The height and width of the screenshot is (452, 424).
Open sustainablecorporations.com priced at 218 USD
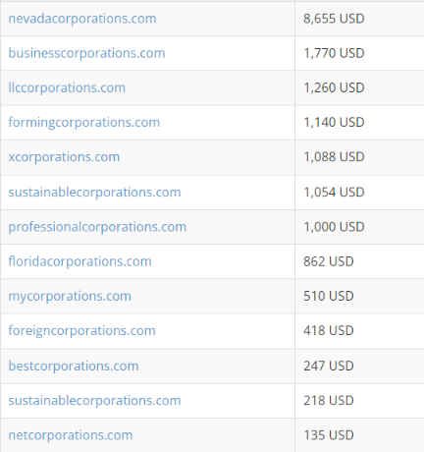94,401
